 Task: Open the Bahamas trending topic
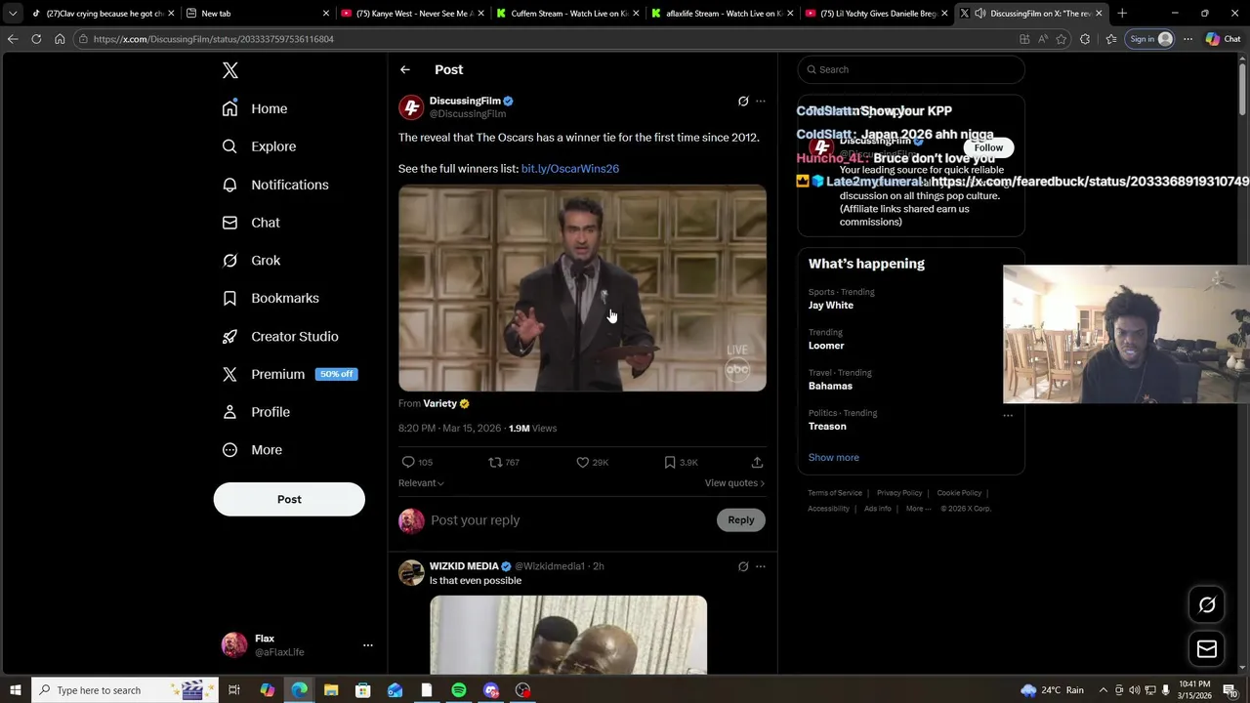click(830, 386)
